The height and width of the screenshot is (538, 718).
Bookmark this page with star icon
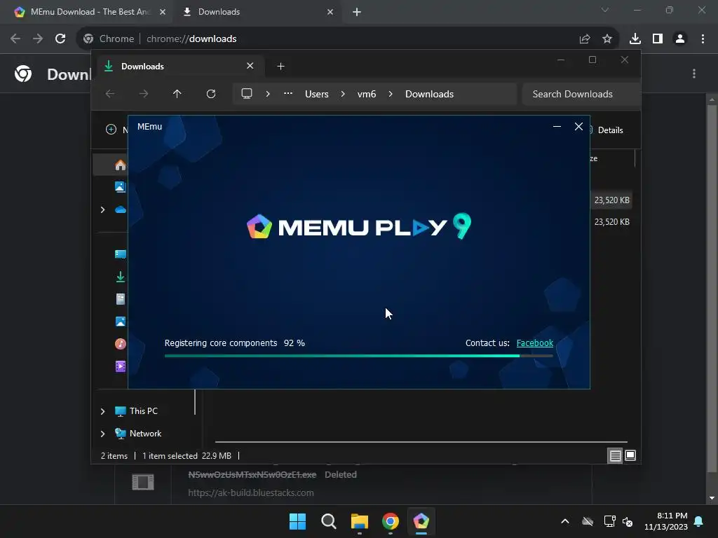(607, 39)
